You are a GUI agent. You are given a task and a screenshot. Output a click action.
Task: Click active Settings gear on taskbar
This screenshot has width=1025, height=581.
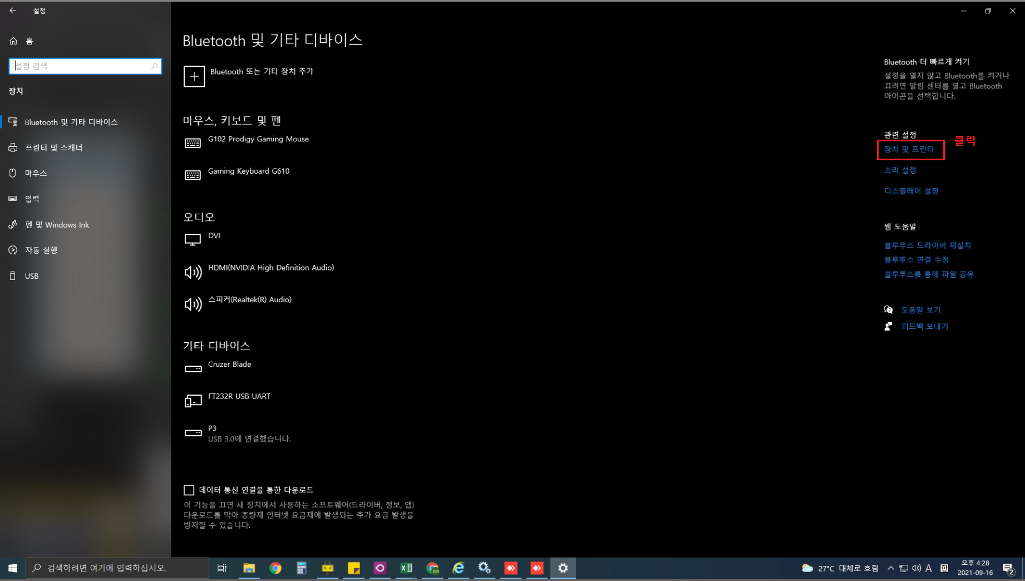click(563, 568)
